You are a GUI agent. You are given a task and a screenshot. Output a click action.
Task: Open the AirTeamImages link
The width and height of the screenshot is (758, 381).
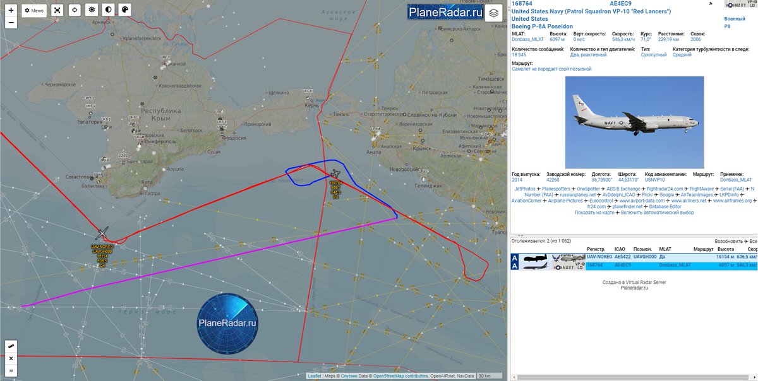(697, 195)
